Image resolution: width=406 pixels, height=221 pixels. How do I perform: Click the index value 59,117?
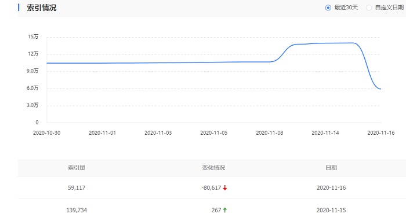point(77,187)
